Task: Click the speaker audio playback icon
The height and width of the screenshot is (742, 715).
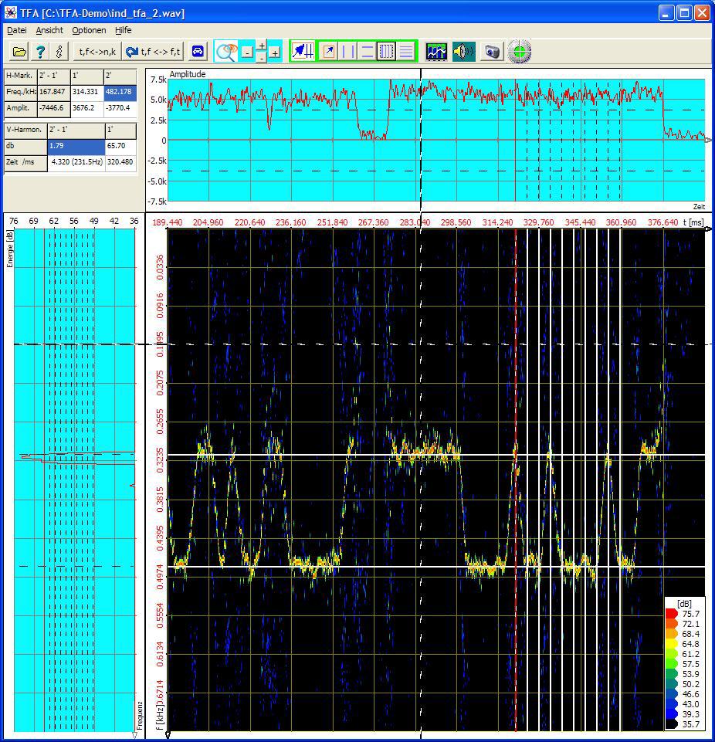Action: click(x=463, y=52)
